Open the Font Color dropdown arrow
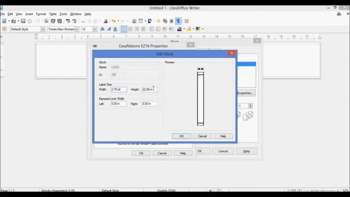 (x=184, y=29)
